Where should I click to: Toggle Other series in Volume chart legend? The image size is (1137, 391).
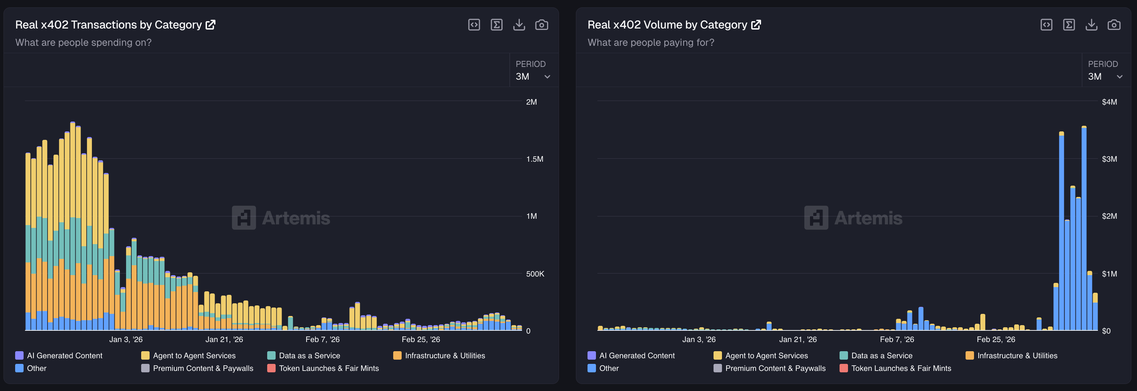(608, 368)
